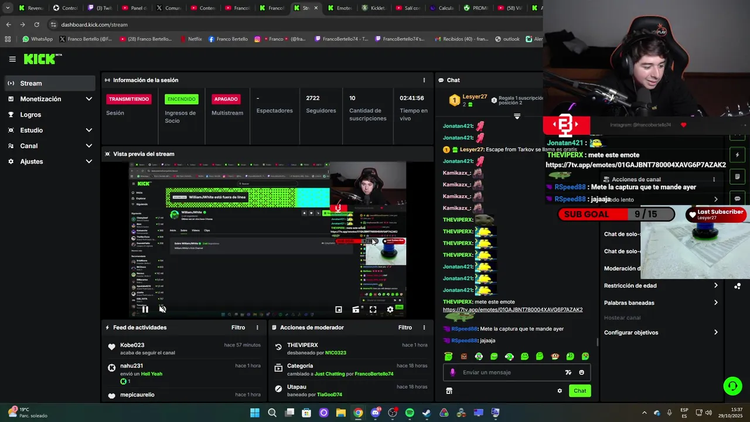
Task: Open the chat shop icon
Action: (x=449, y=391)
